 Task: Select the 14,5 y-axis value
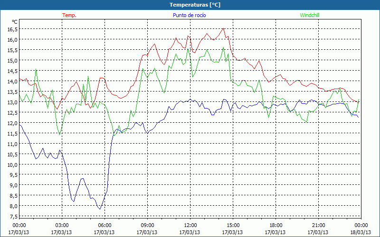tap(13, 71)
